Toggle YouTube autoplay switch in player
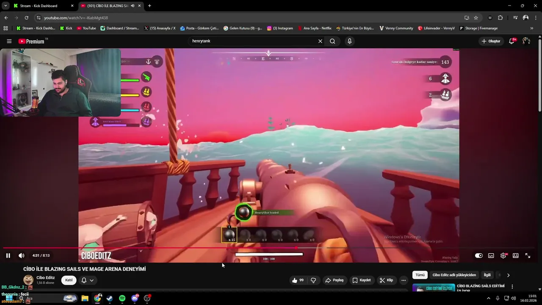The height and width of the screenshot is (305, 542). coord(479,255)
